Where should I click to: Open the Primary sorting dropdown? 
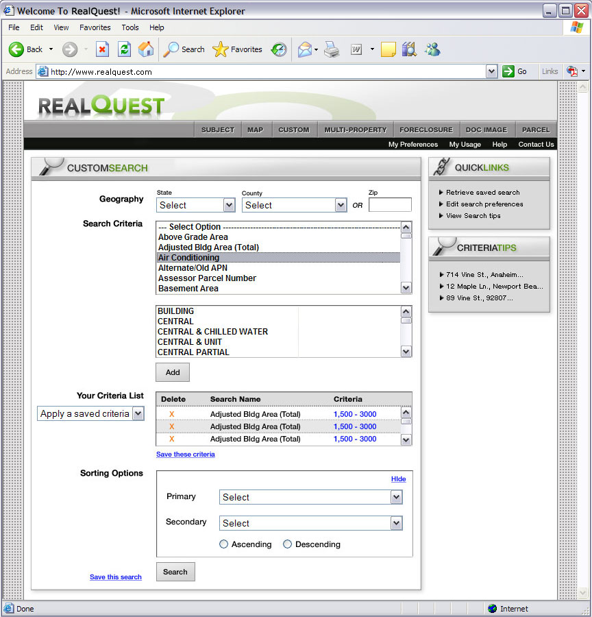311,497
